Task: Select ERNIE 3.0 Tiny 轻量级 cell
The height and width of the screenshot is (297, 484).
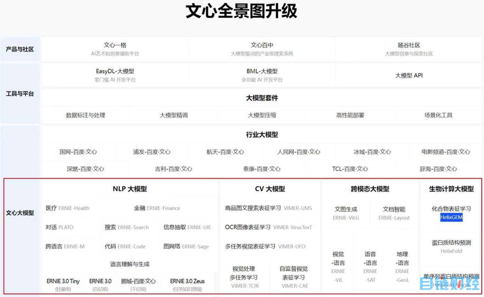Action: 63,285
